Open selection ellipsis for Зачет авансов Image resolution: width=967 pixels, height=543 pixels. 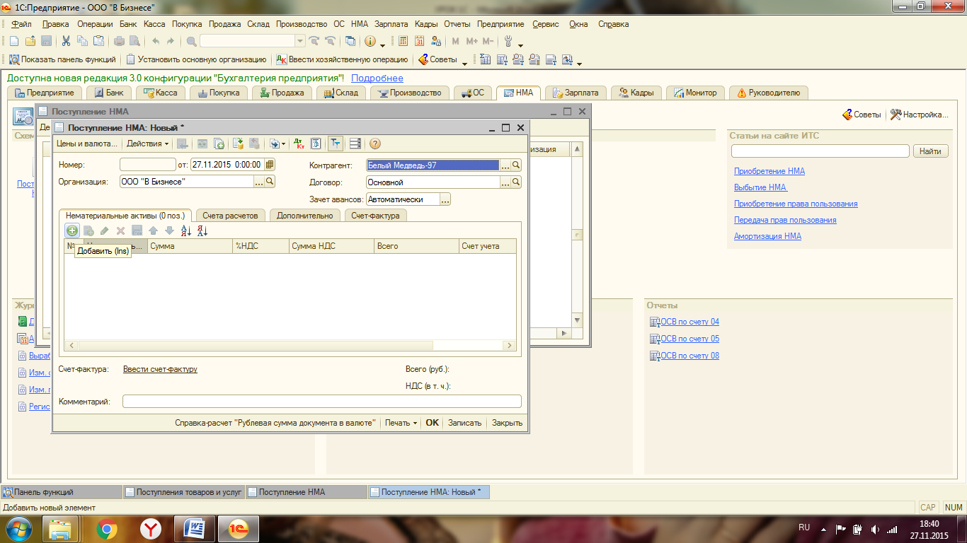[445, 199]
